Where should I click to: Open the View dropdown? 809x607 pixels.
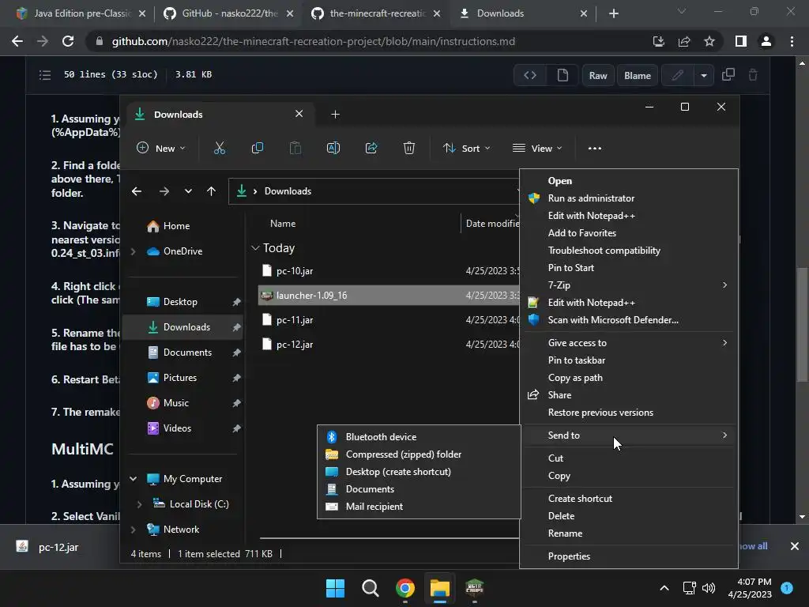537,148
